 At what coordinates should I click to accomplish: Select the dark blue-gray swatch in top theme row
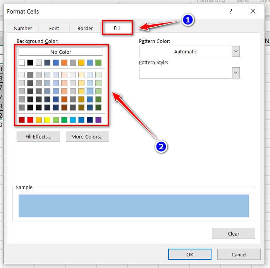point(47,63)
